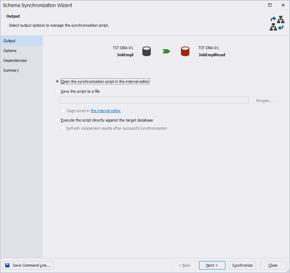Click the schema synchronization wizard icon
290x273 pixels.
277,23
